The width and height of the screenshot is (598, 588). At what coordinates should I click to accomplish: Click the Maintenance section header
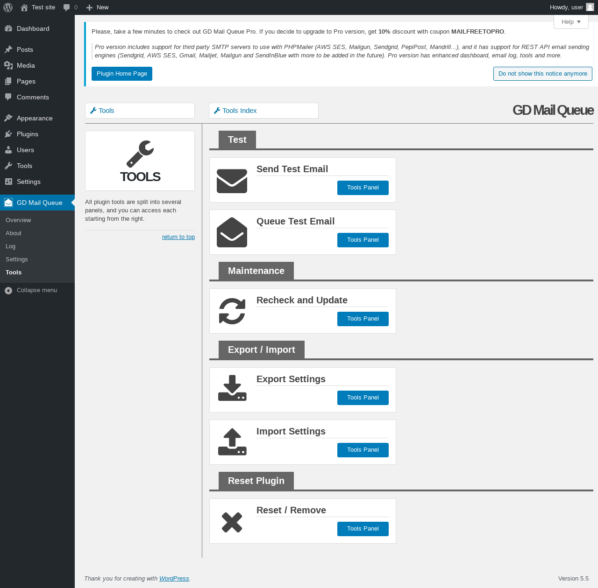coord(256,271)
